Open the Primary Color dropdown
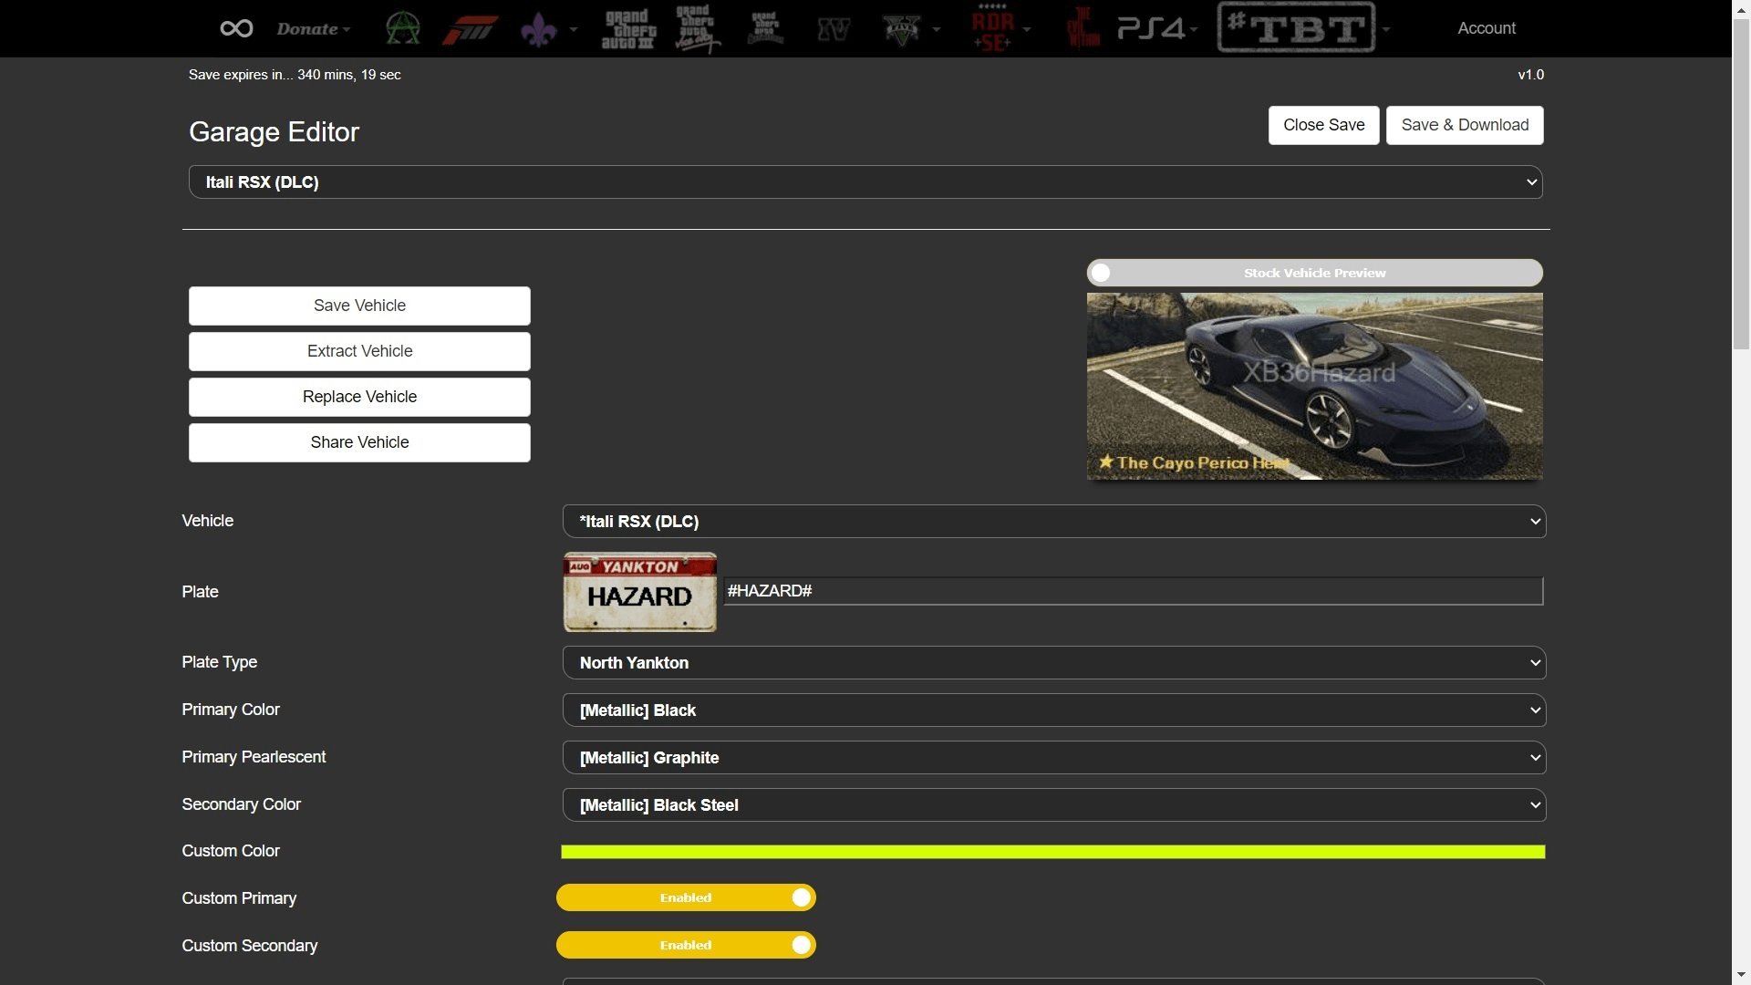The image size is (1751, 985). [1053, 710]
